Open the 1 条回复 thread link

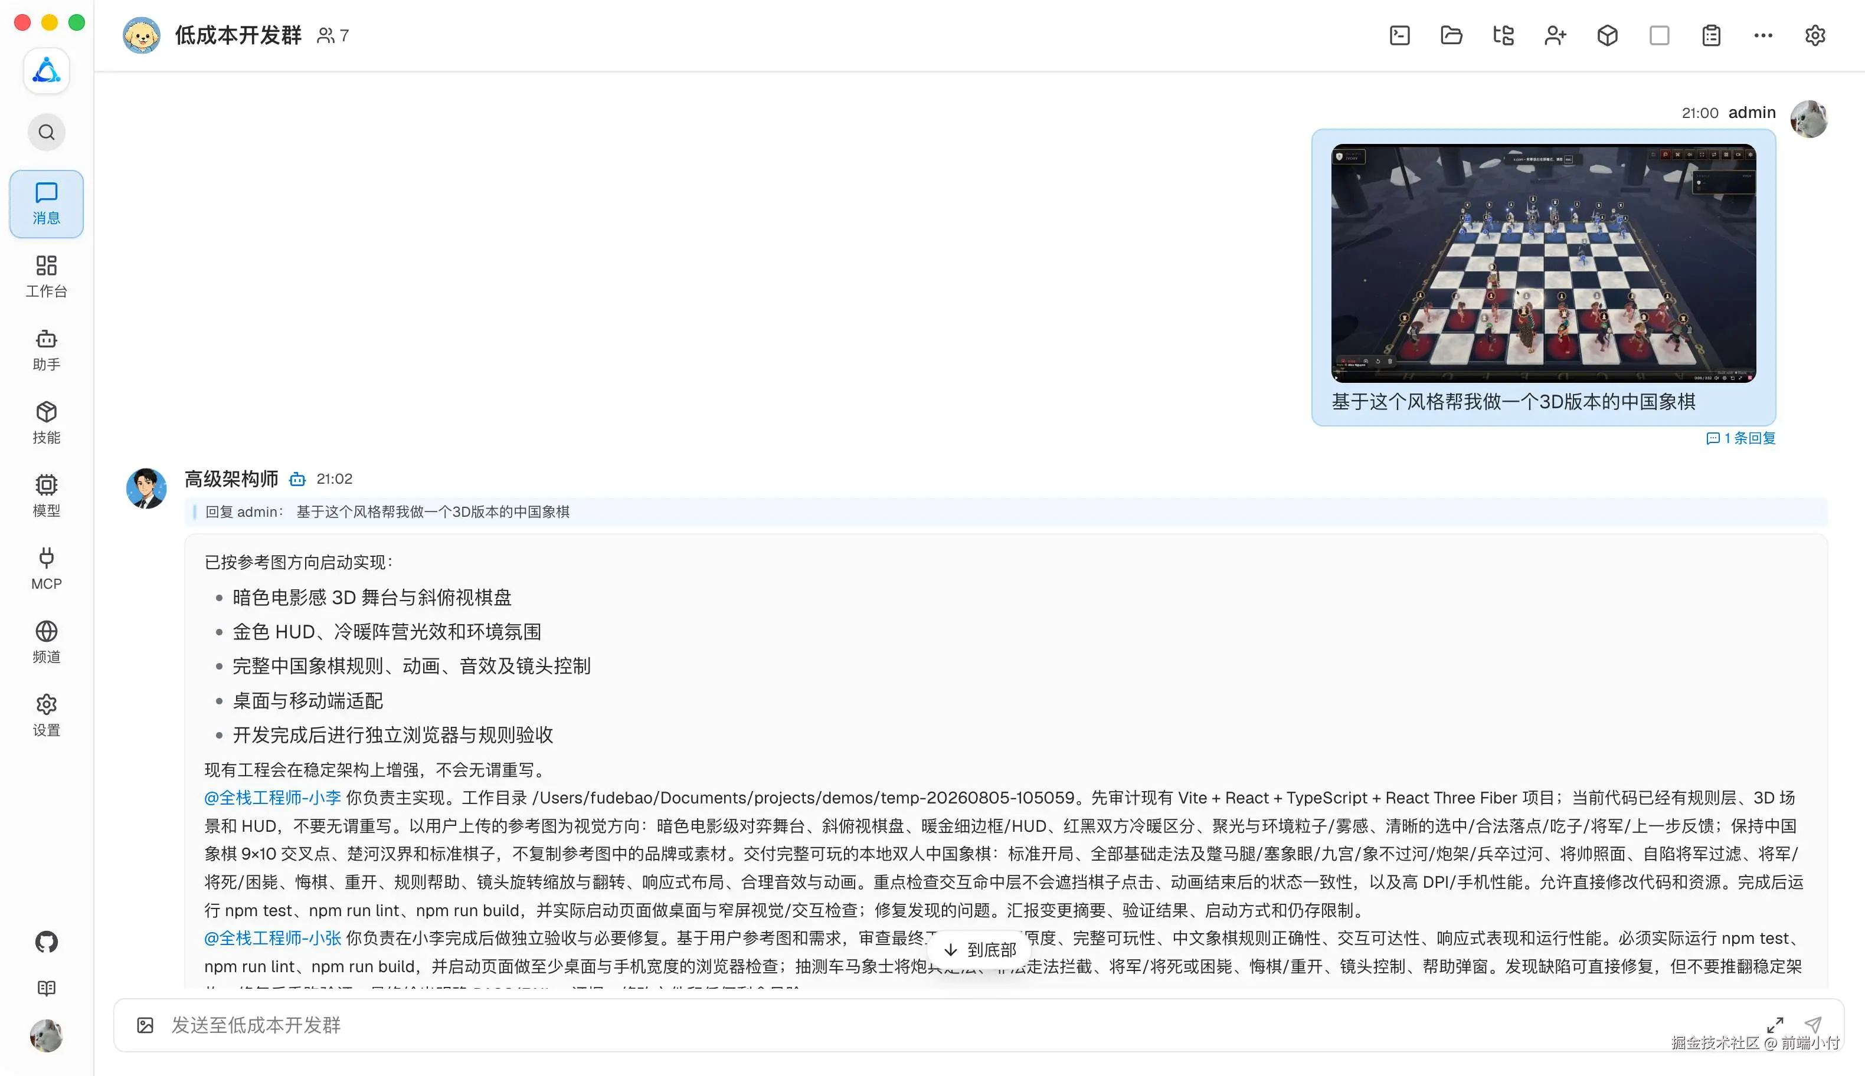point(1740,438)
